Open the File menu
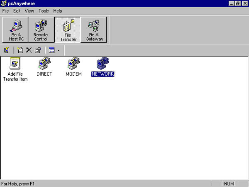This screenshot has height=187, width=249. (5, 11)
